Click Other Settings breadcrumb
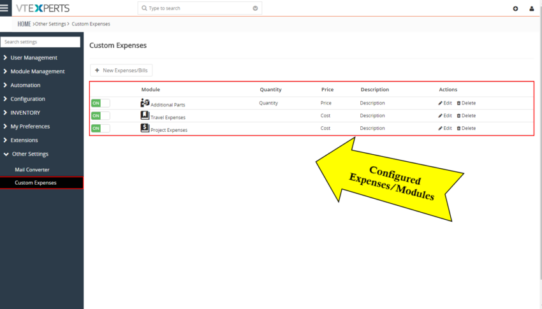542x309 pixels. pyautogui.click(x=50, y=24)
